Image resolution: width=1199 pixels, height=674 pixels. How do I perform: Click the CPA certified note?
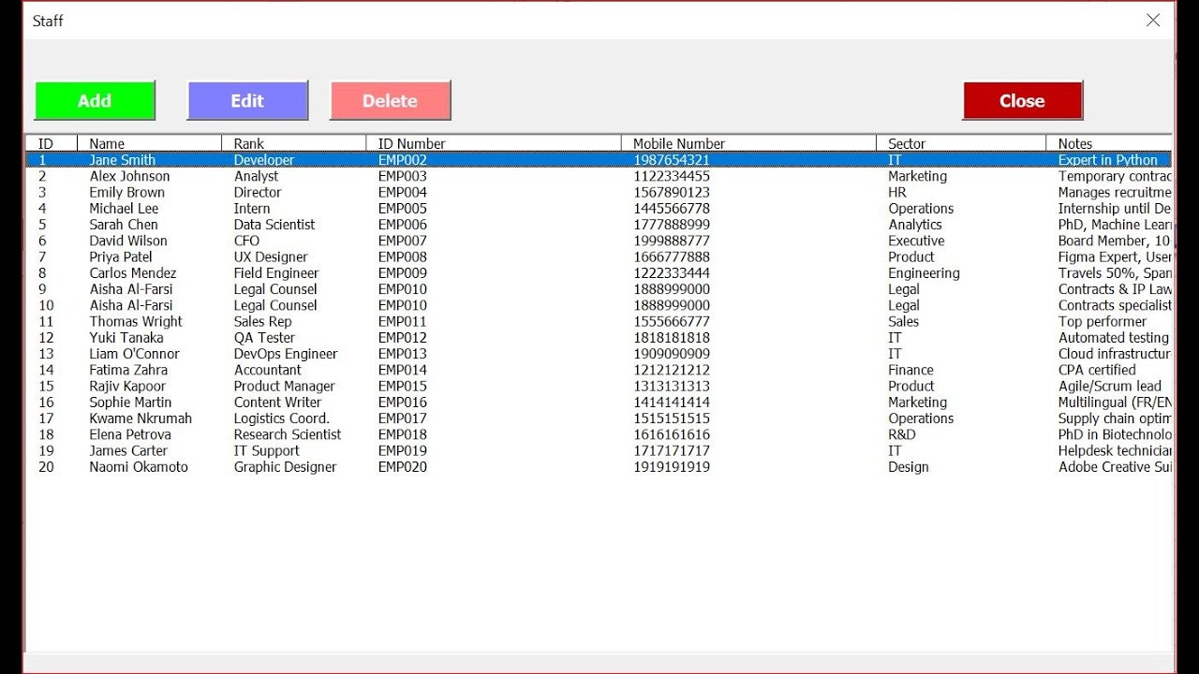pyautogui.click(x=1097, y=370)
